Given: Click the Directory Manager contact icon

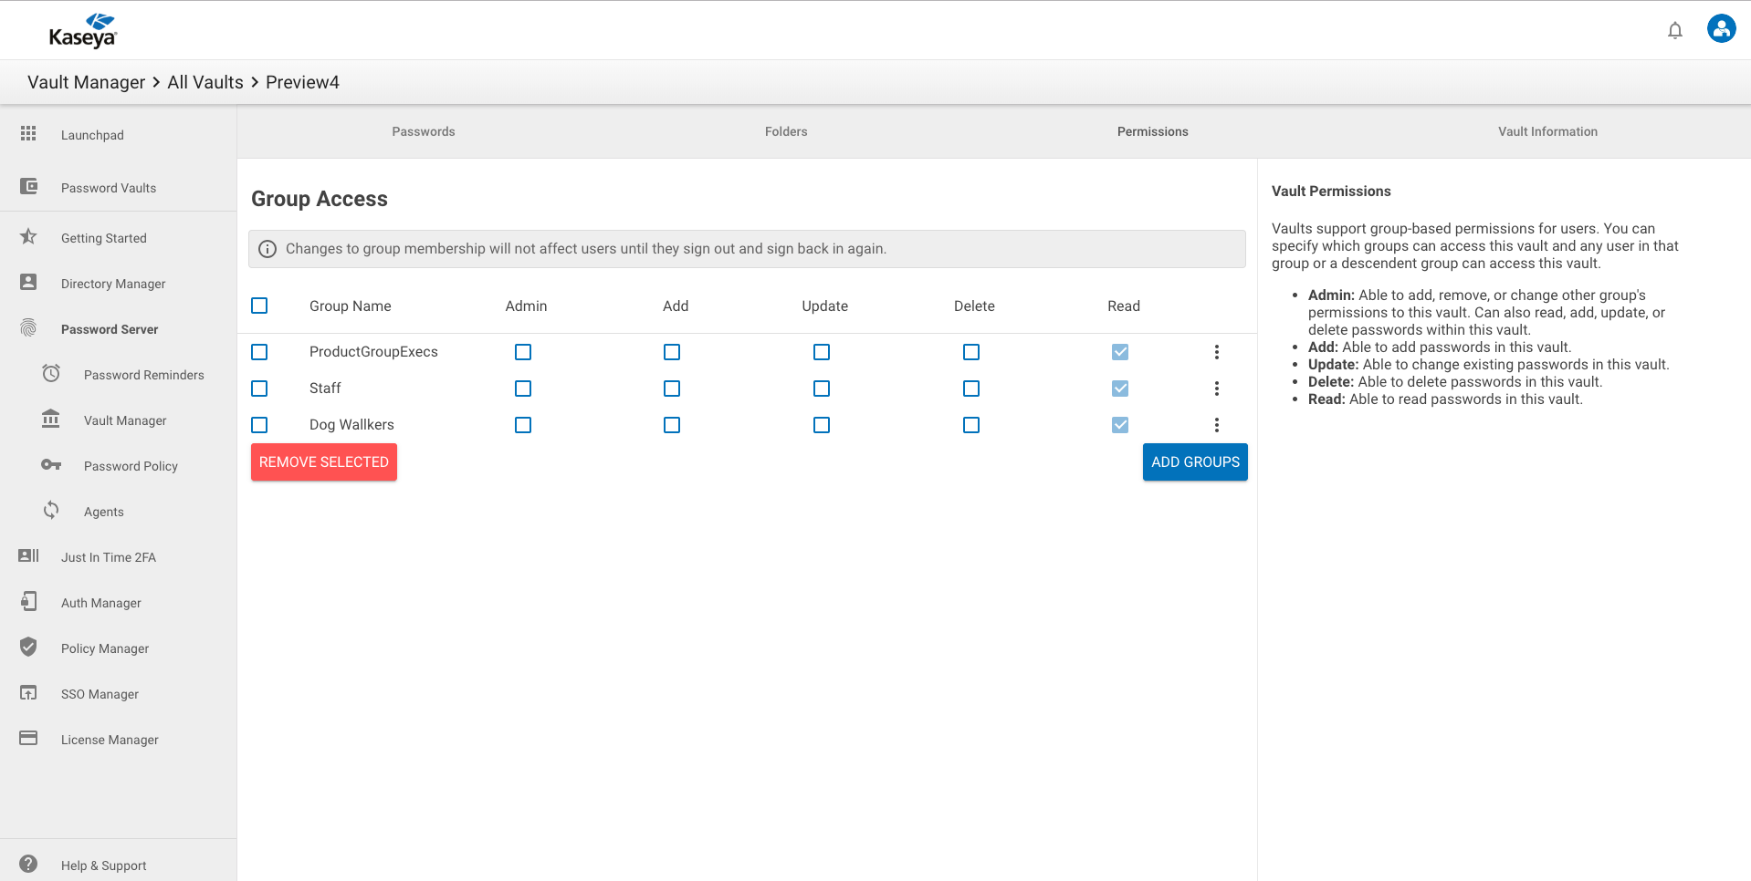Looking at the screenshot, I should tap(28, 282).
